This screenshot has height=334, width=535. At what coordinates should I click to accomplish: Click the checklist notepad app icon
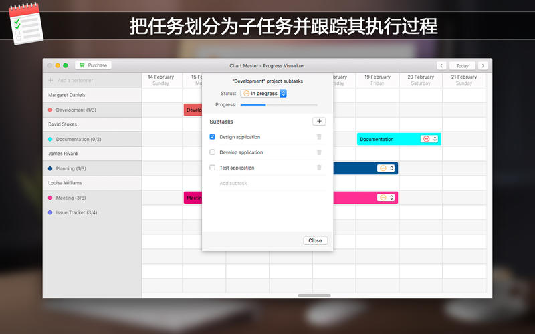(25, 23)
